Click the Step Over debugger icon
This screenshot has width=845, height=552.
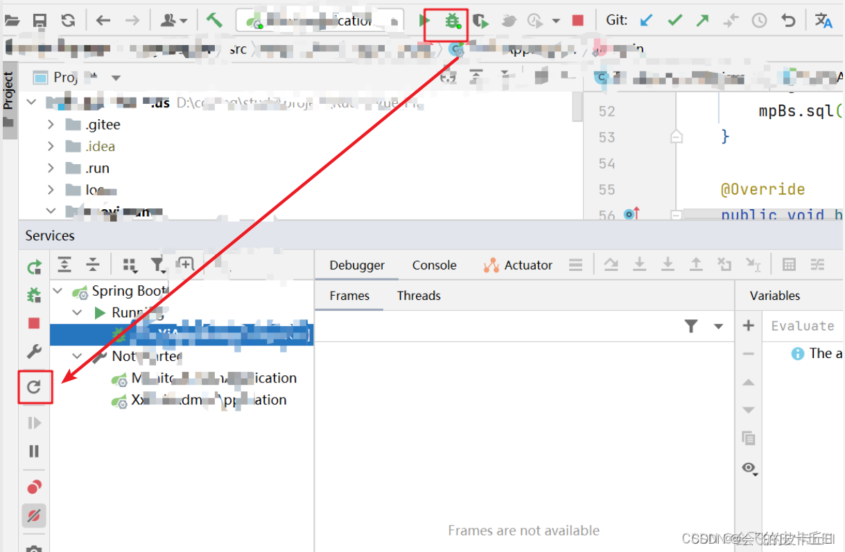[611, 264]
